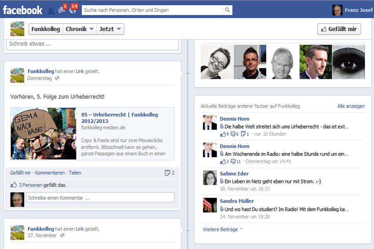Click the Schreibe einen Kommentar field

[x=100, y=198]
